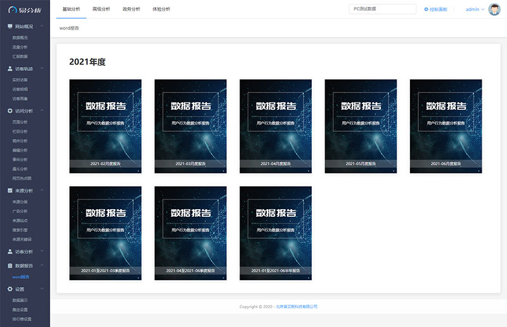Click the 访问分析 icon in sidebar

10,110
